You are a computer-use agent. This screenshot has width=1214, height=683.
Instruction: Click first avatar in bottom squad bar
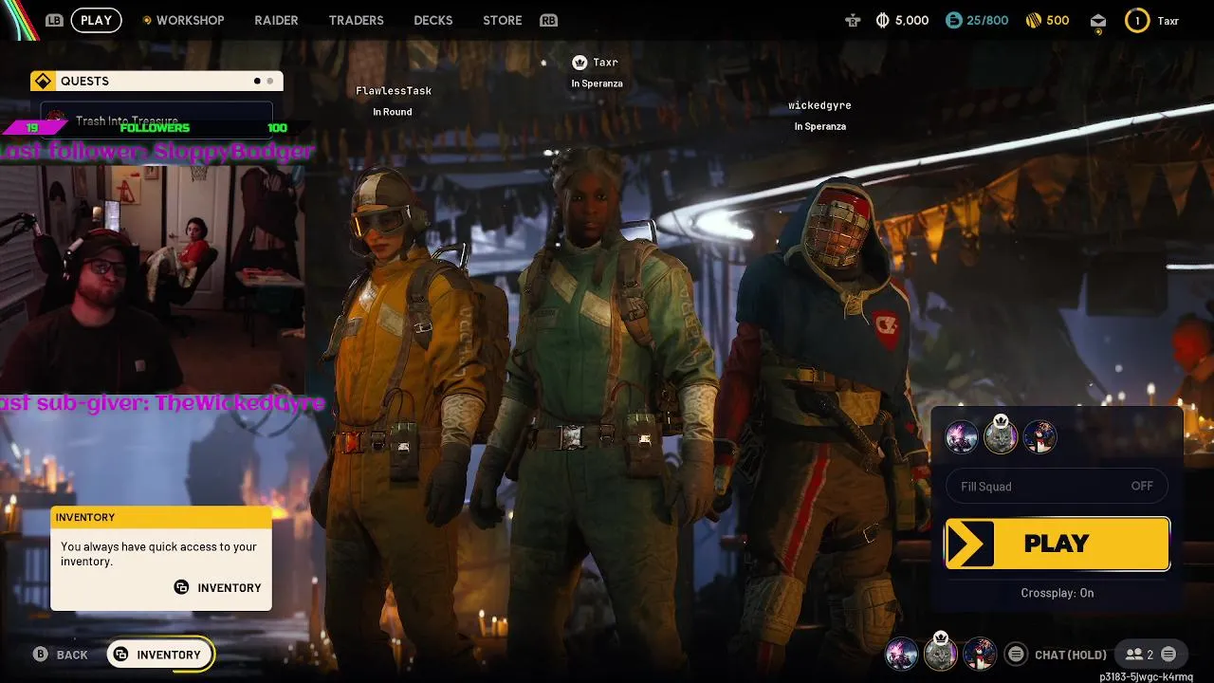coord(901,654)
